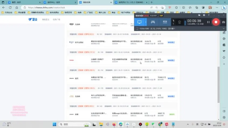This screenshot has height=128, width=228.
Task: Take a screenshot with Bandicam camera icon
Action: click(x=223, y=22)
